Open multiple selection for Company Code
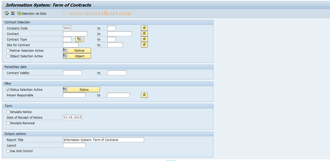 [144, 28]
